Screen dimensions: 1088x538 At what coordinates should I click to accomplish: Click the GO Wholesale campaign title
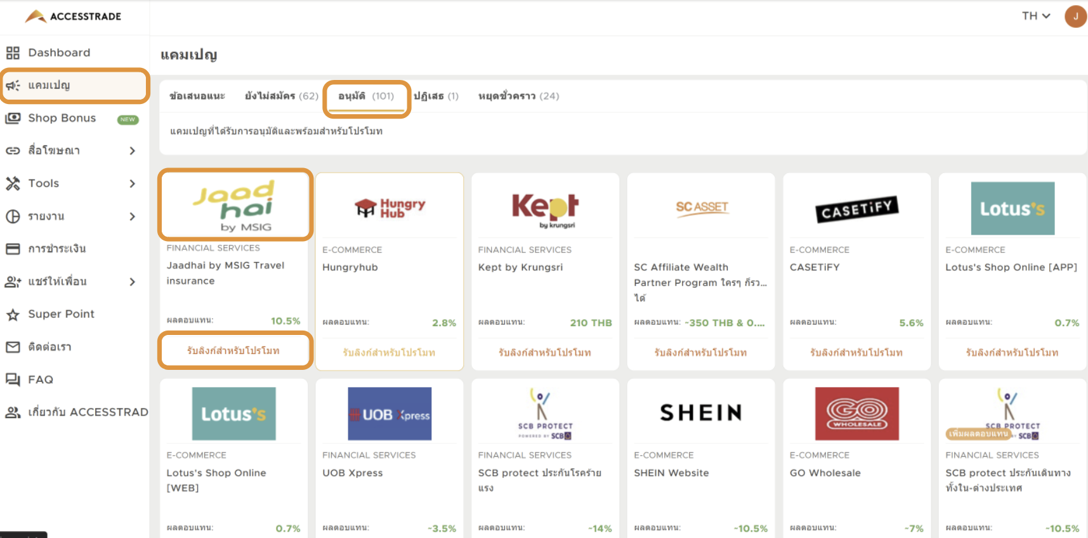[825, 473]
